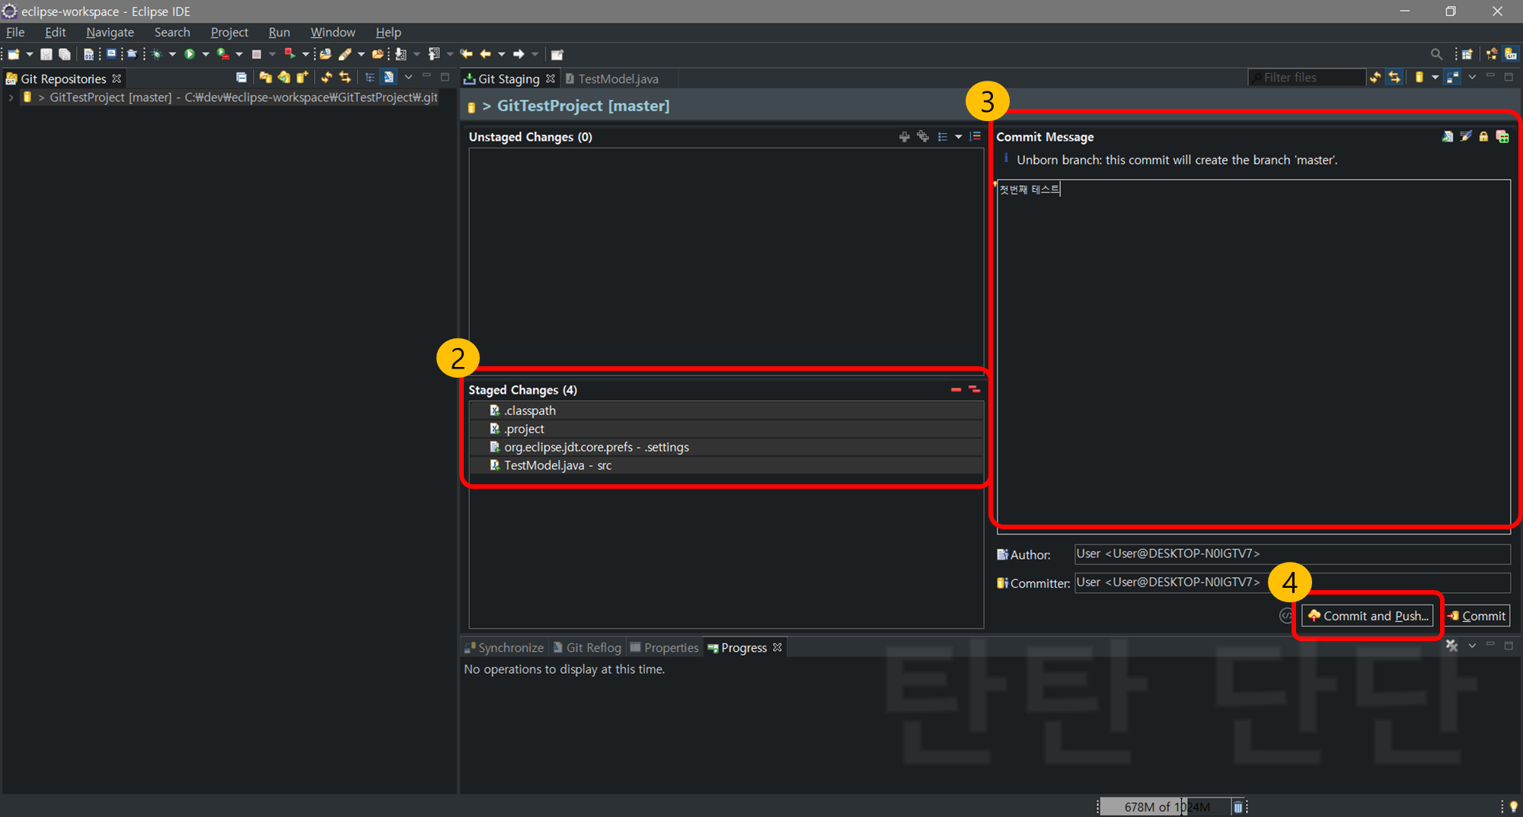Switch to TestModel.java editor tab

pyautogui.click(x=612, y=78)
